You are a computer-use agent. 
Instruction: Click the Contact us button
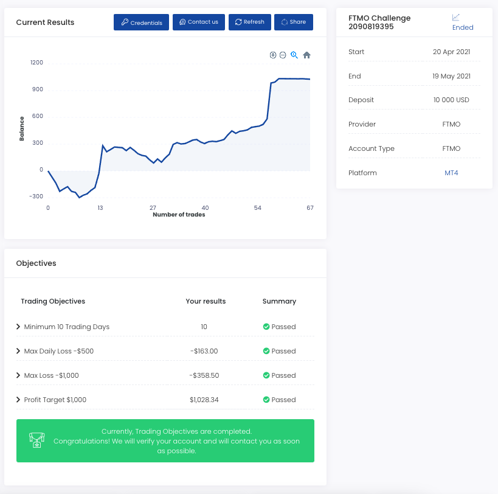tap(199, 23)
